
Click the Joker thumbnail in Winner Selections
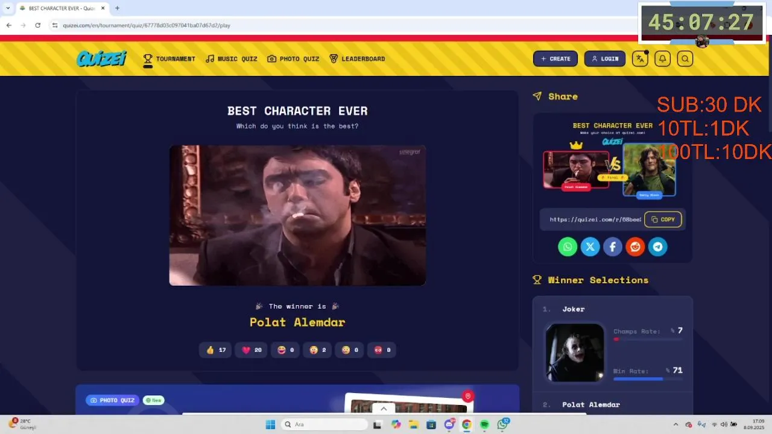pyautogui.click(x=575, y=353)
